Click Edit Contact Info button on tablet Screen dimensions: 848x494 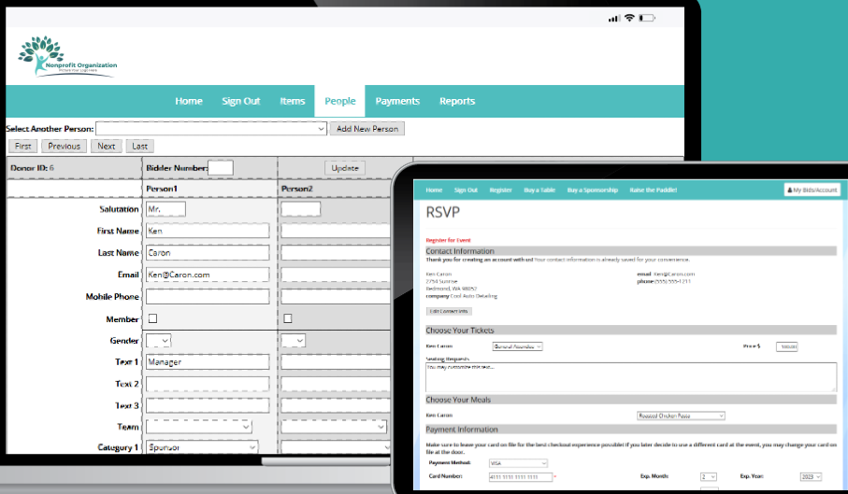pyautogui.click(x=449, y=312)
